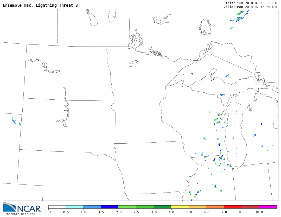
Task: Pick the bright red colorbar swatch
Action: 233,207
